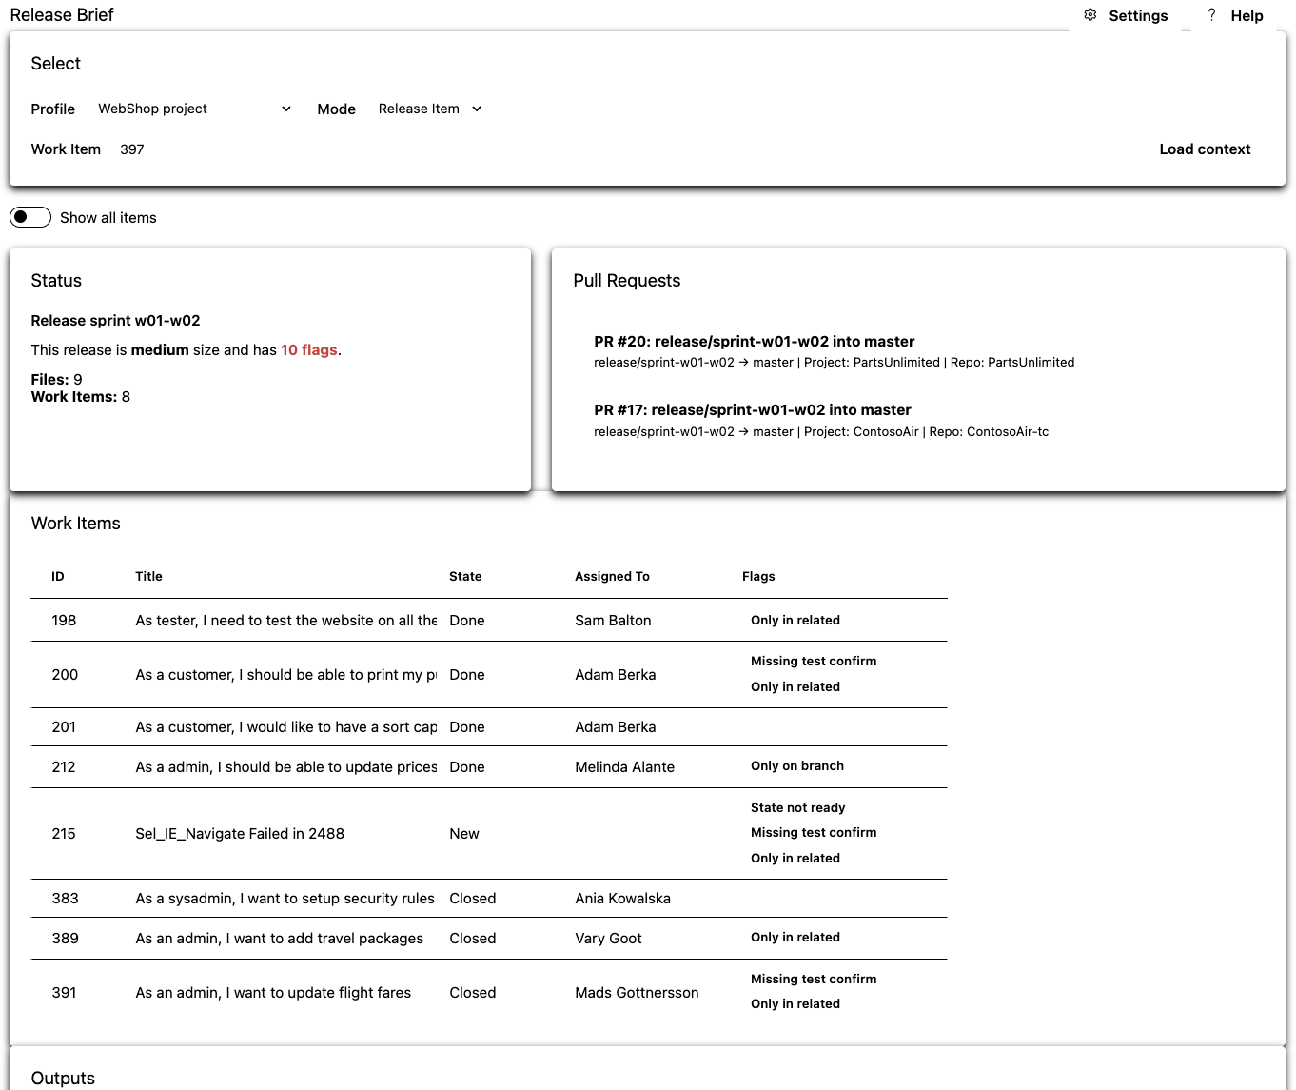
Task: Click the Assigned To column header
Action: (612, 576)
